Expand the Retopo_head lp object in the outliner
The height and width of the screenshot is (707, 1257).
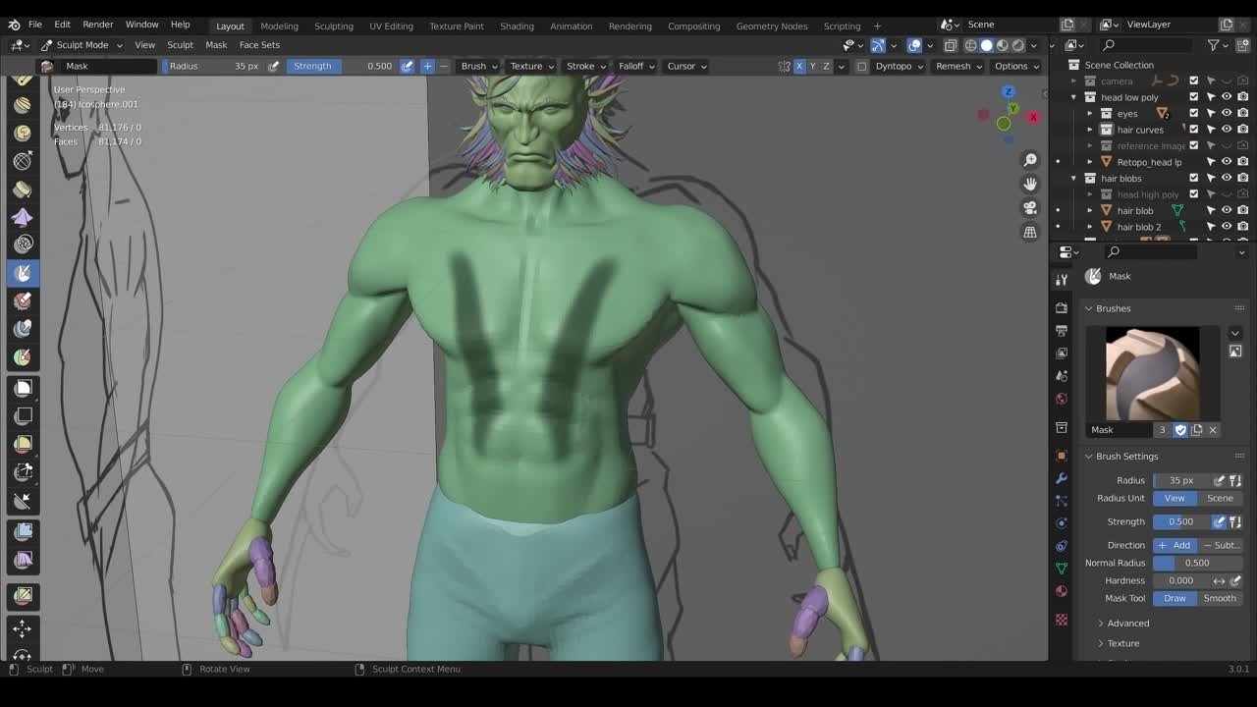coord(1089,162)
